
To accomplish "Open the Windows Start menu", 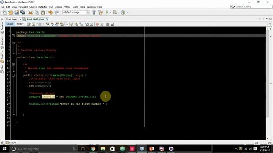I will tap(5, 149).
